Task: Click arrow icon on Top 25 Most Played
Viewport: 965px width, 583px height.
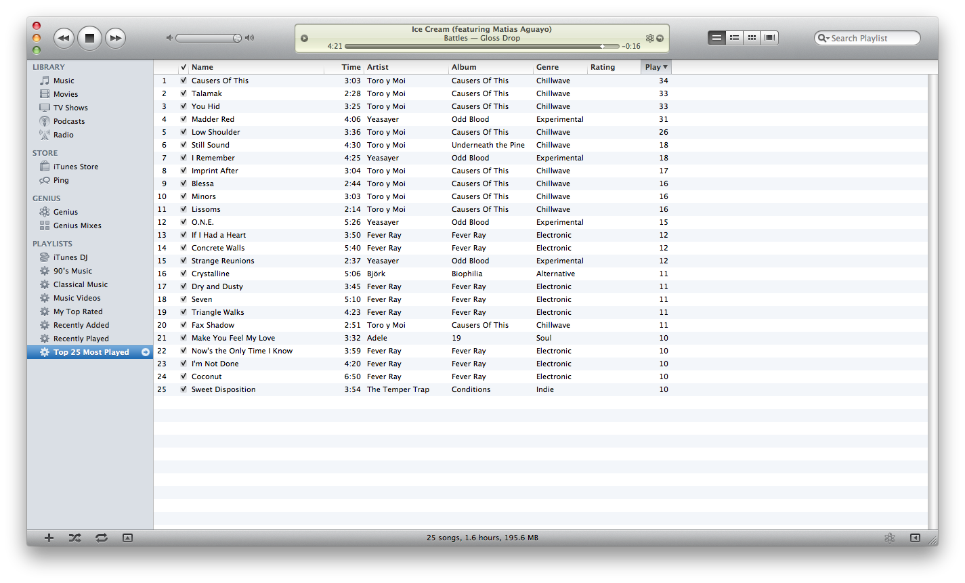Action: 146,352
